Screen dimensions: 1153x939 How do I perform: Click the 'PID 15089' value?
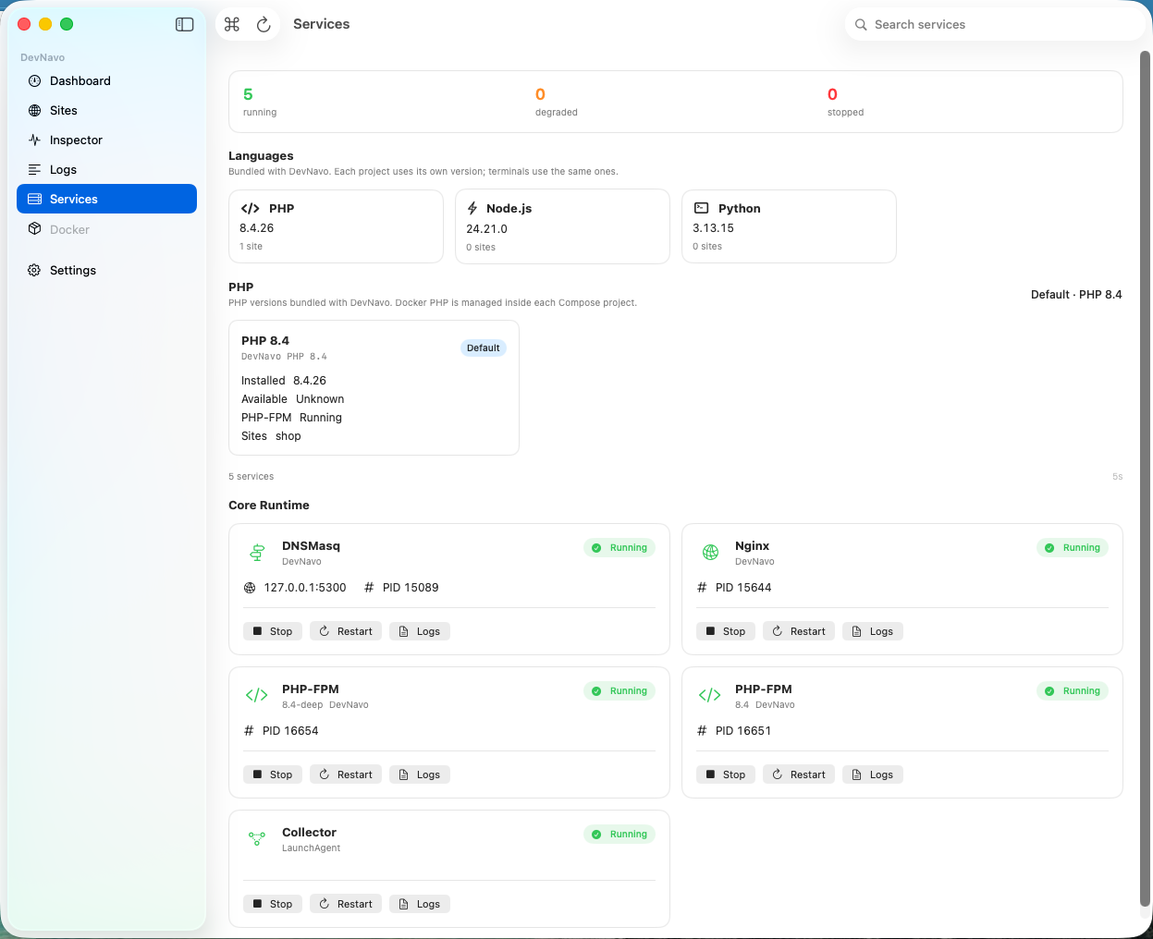411,588
